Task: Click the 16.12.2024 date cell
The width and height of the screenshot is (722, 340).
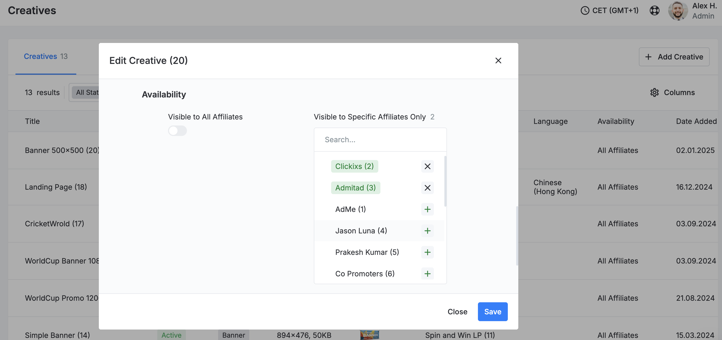Action: [694, 187]
